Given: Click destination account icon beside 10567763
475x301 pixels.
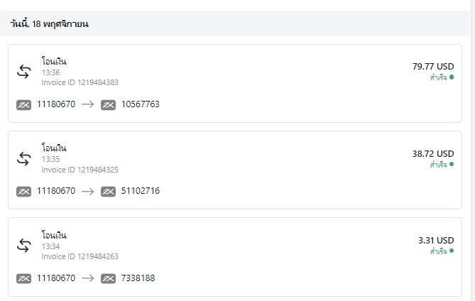Looking at the screenshot, I should (x=108, y=105).
